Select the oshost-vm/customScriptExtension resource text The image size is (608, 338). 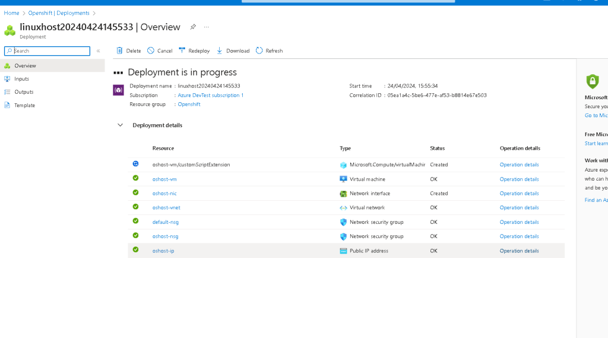pos(191,165)
